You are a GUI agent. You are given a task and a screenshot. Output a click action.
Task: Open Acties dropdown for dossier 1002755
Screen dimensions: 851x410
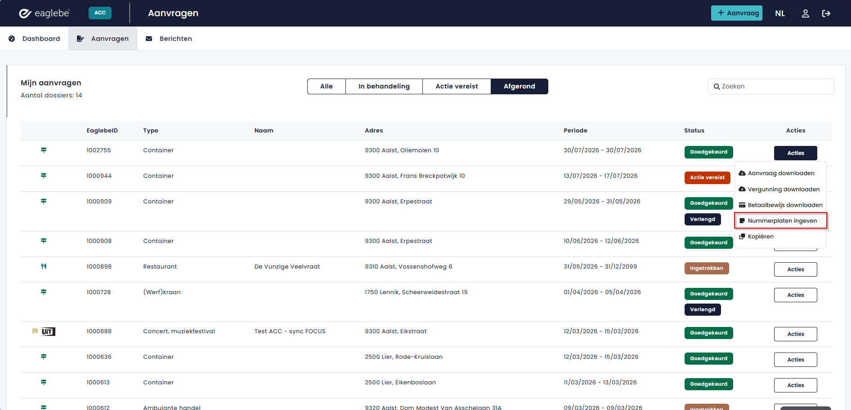tap(795, 153)
